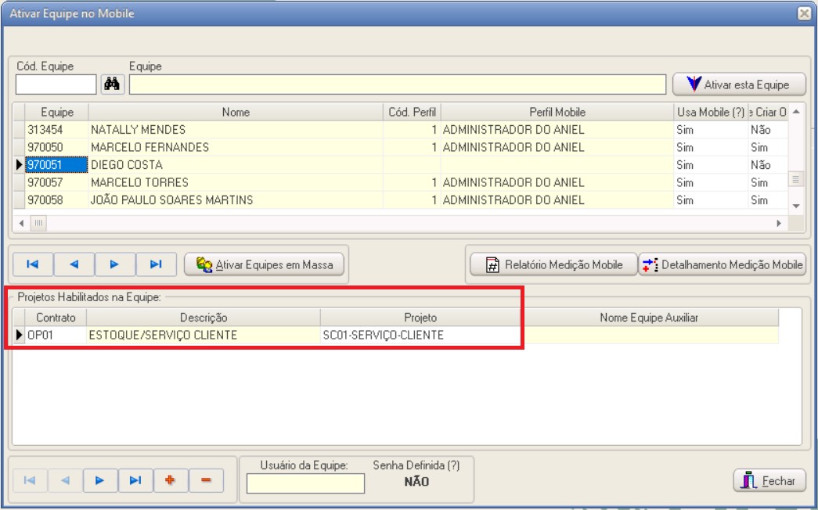Jump to last project record
The height and width of the screenshot is (510, 818).
pyautogui.click(x=135, y=480)
